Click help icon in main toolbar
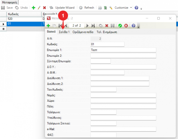The height and width of the screenshot is (139, 178). (136, 8)
